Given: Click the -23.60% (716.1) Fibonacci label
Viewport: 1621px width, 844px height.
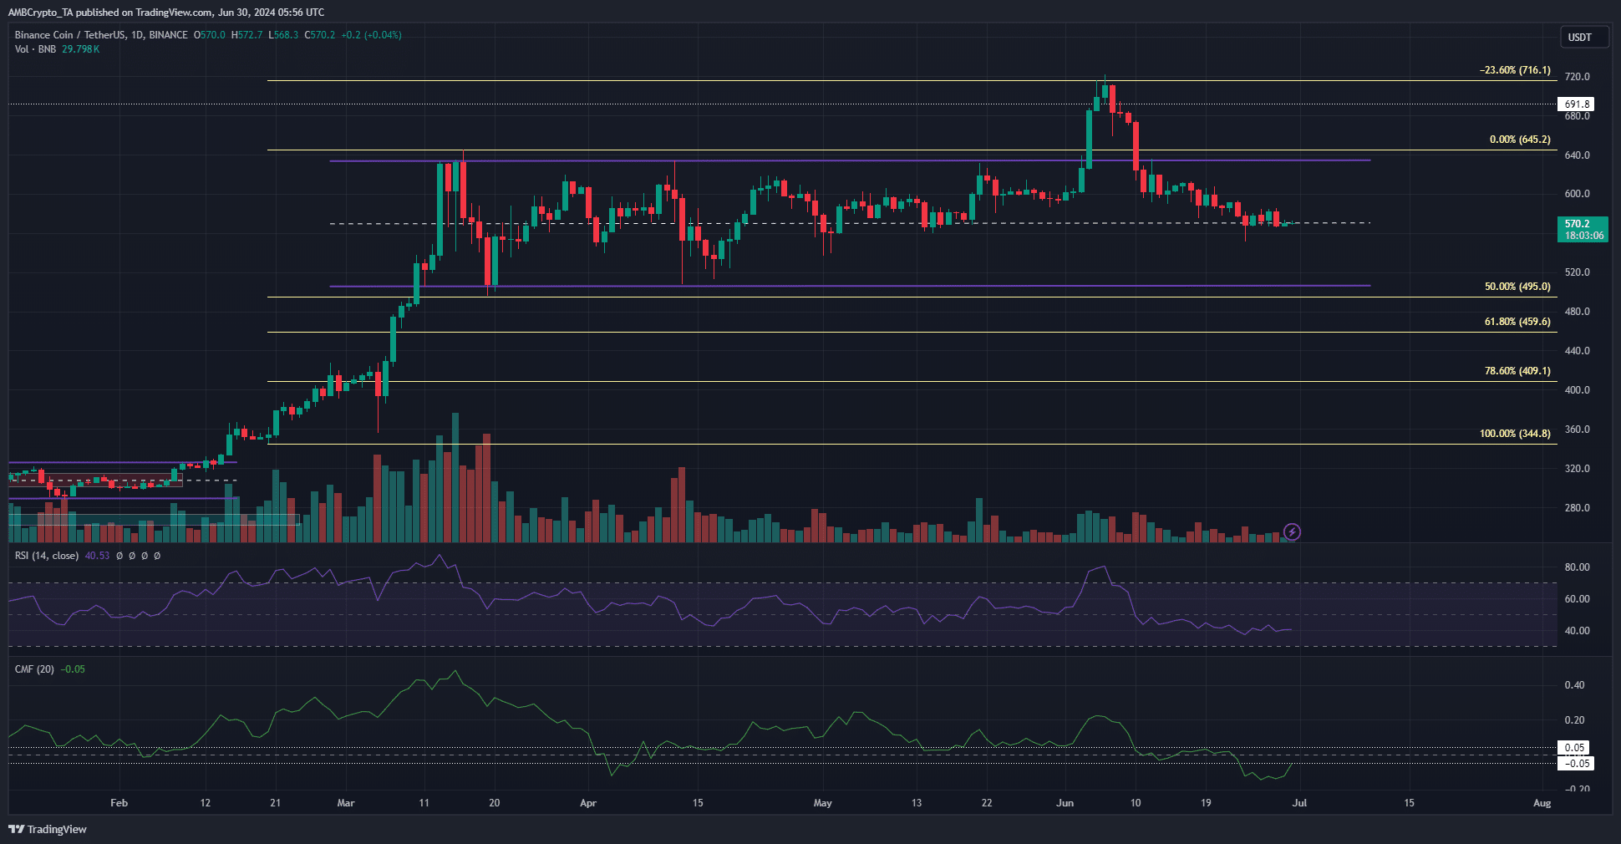Looking at the screenshot, I should tap(1515, 70).
